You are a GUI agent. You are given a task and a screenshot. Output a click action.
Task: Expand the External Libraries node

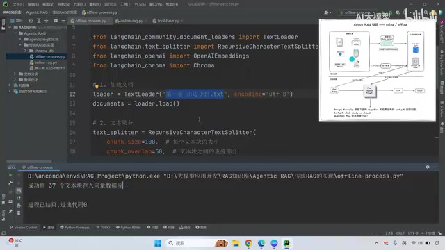click(x=10, y=85)
